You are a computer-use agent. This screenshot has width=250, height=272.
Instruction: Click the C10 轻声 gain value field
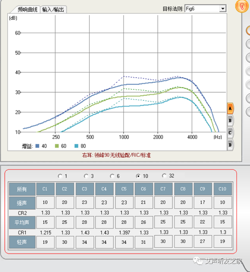[x=222, y=241]
